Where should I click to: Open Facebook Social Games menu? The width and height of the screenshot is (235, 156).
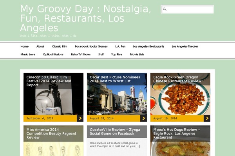click(91, 46)
